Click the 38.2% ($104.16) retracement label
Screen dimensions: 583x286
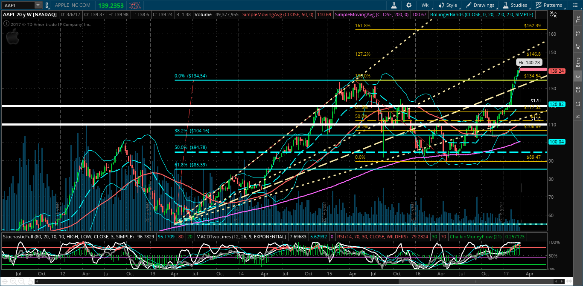[x=191, y=131]
